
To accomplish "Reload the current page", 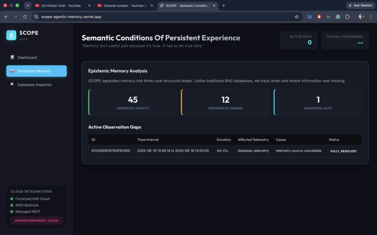I will tap(25, 16).
